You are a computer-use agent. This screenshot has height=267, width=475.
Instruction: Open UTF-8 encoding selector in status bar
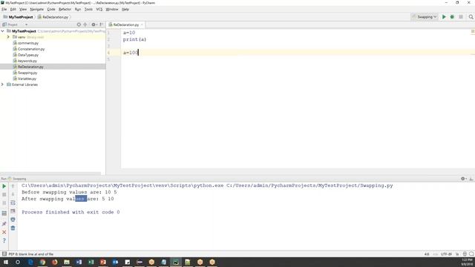point(446,254)
